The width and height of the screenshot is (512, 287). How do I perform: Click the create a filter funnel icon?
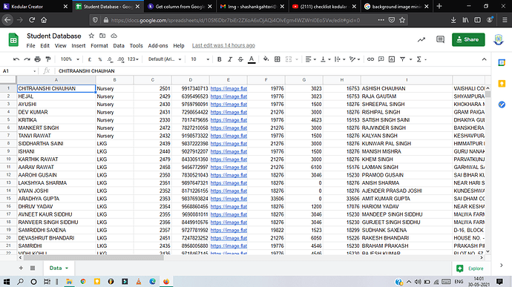[x=403, y=59]
